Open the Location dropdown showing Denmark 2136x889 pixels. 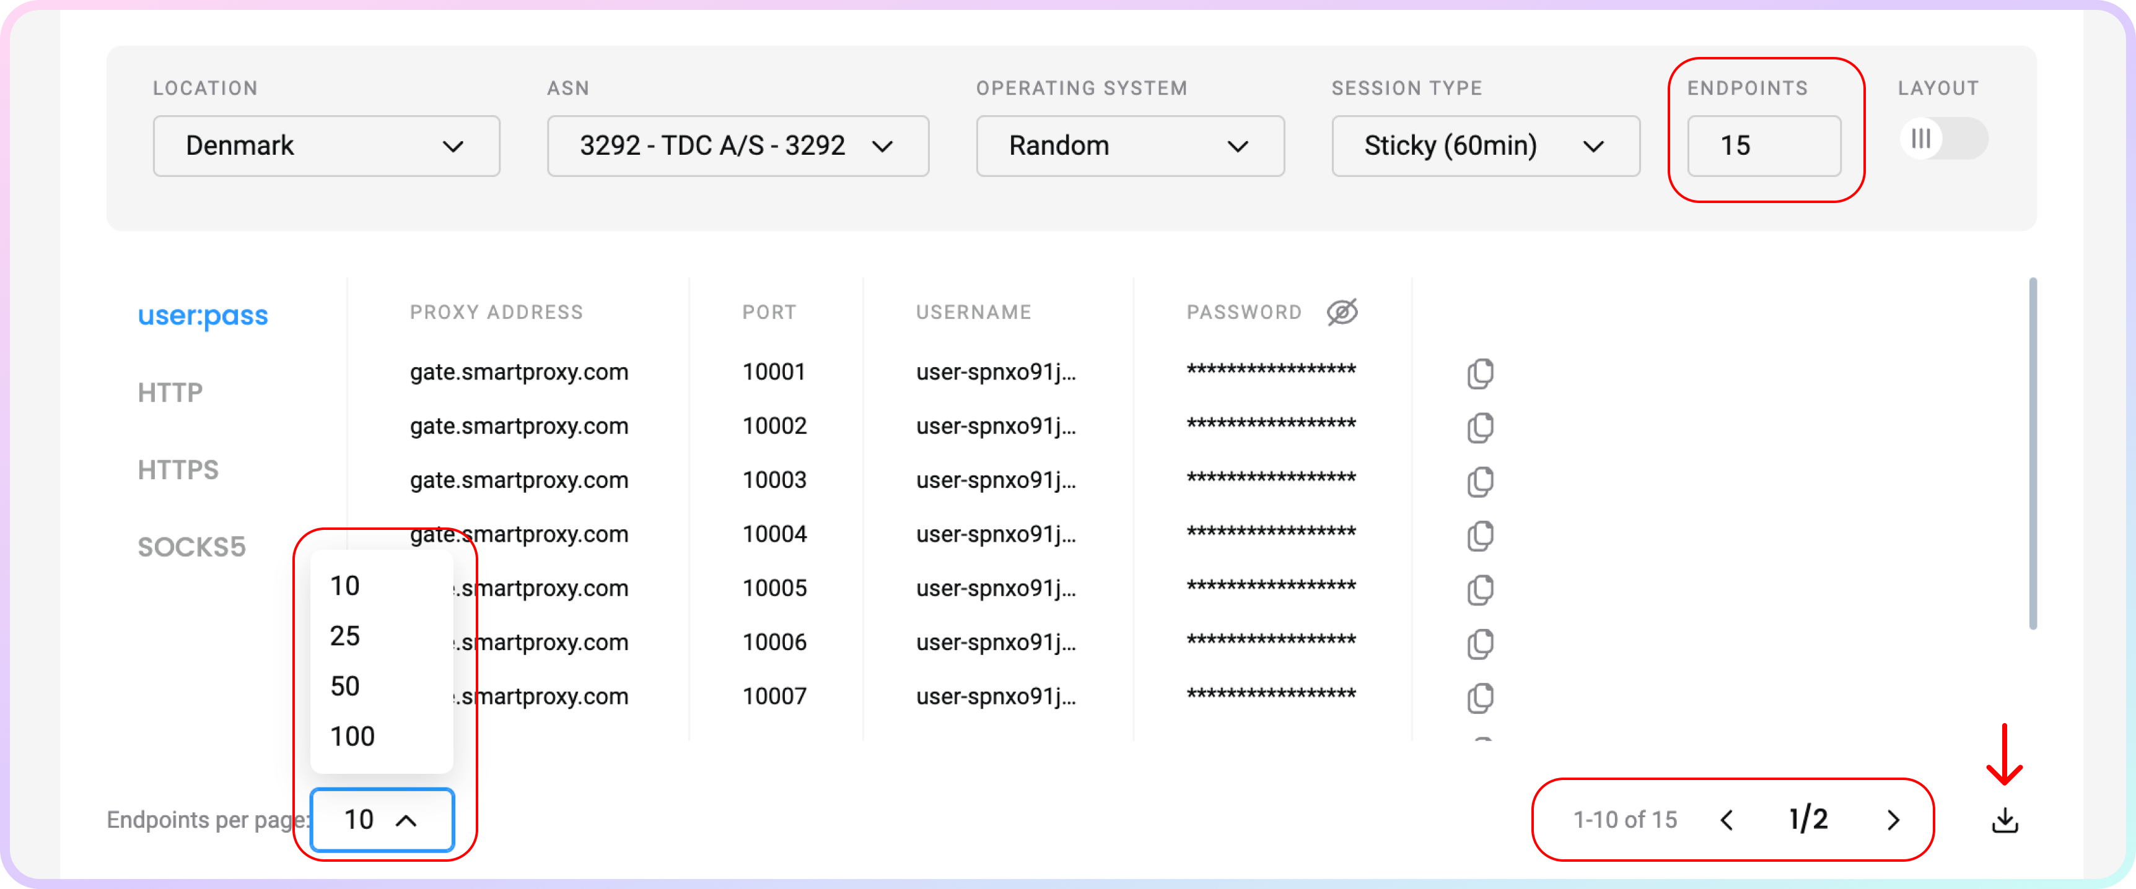click(x=326, y=146)
